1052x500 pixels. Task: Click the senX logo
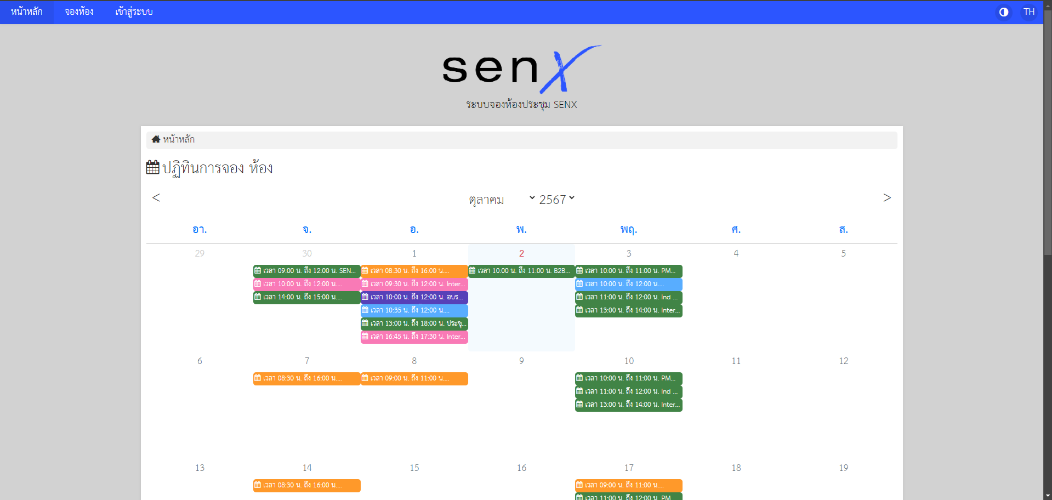521,70
